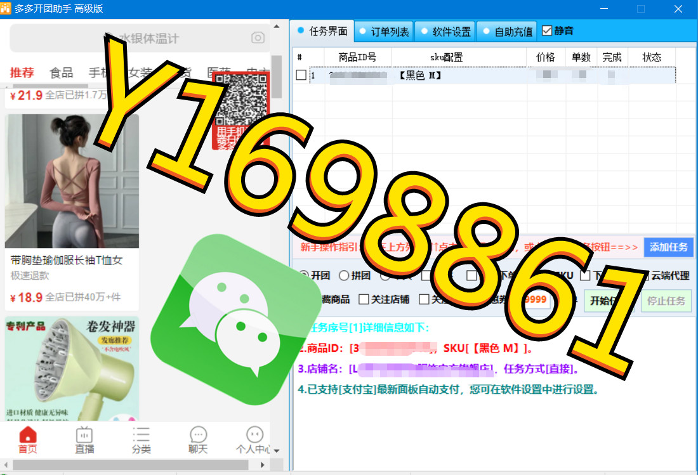Select the 开团 radio button
Viewport: 698px width, 475px height.
305,275
